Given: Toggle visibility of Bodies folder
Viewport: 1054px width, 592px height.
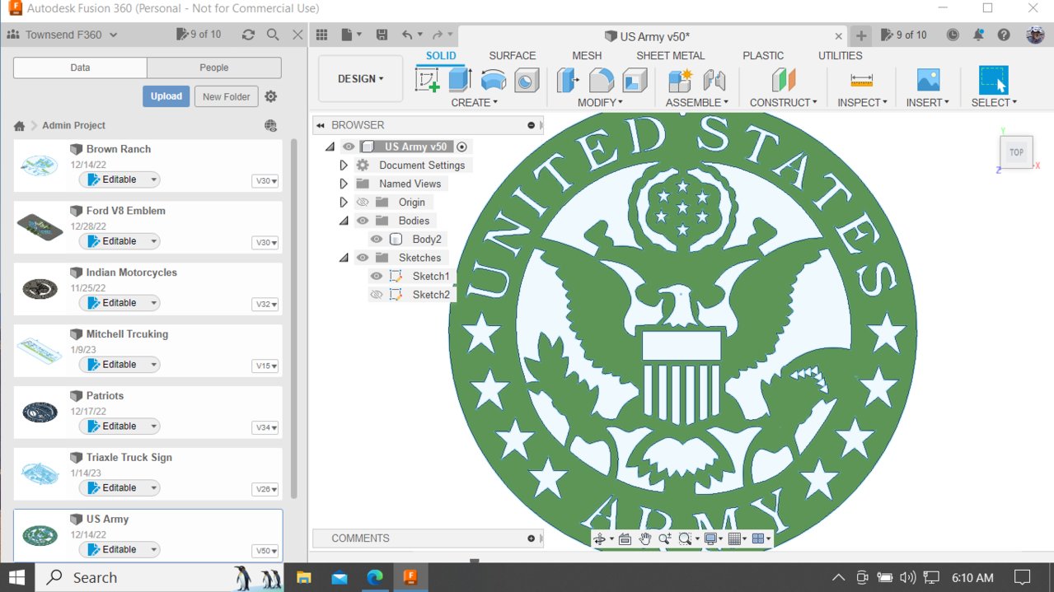Looking at the screenshot, I should point(363,221).
